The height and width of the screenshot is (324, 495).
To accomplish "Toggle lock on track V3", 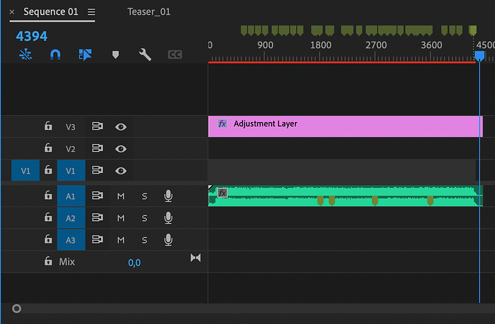I will (48, 126).
